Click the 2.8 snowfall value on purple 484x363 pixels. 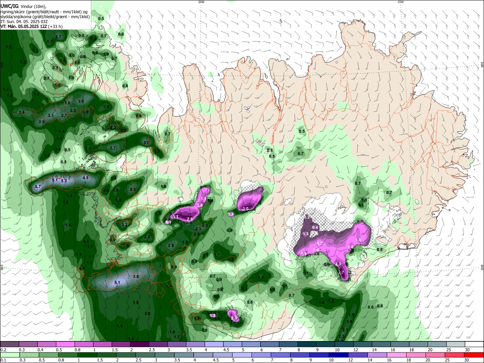coord(190,219)
